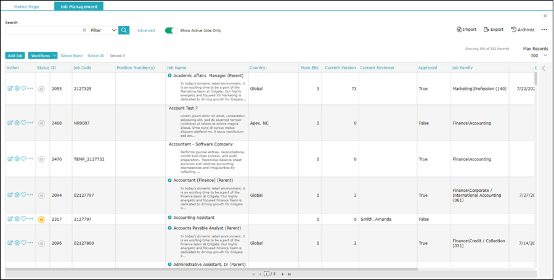Jump to the last page arrow
554x280 pixels.
(x=290, y=274)
